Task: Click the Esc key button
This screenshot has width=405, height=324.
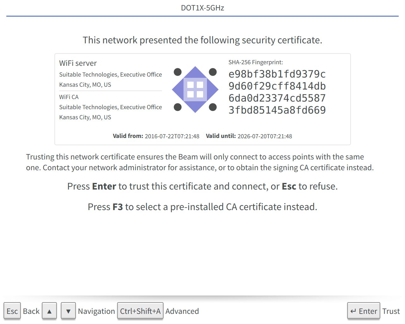Action: pos(12,311)
